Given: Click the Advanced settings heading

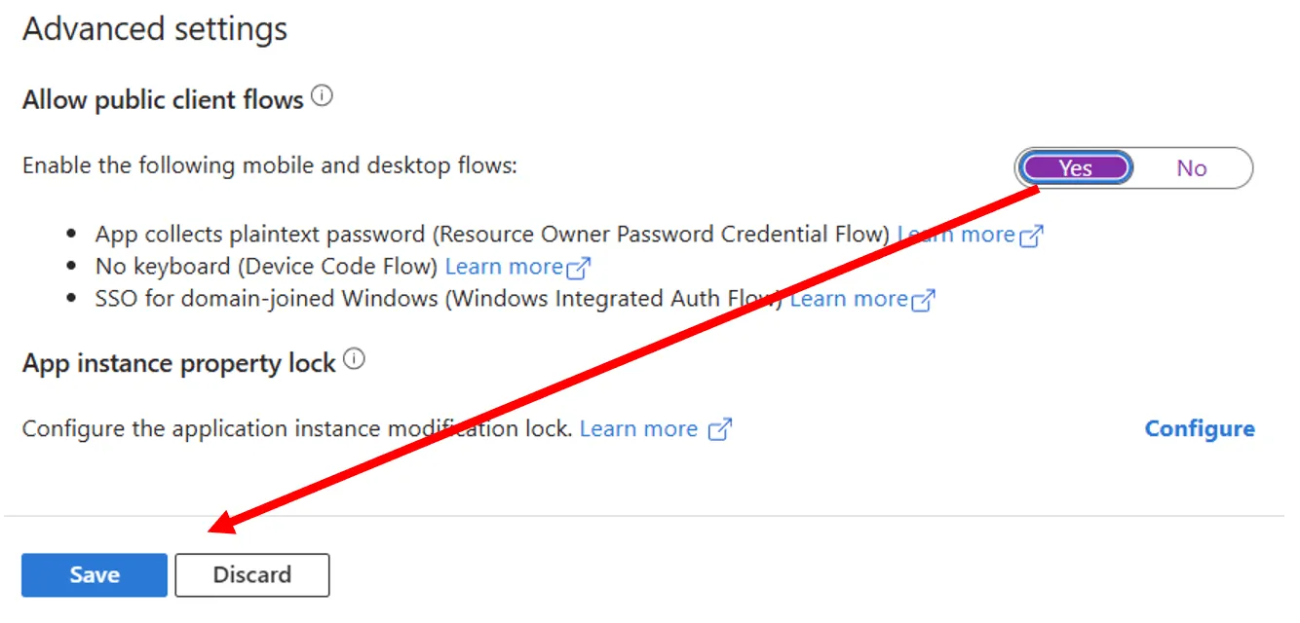Looking at the screenshot, I should [154, 29].
